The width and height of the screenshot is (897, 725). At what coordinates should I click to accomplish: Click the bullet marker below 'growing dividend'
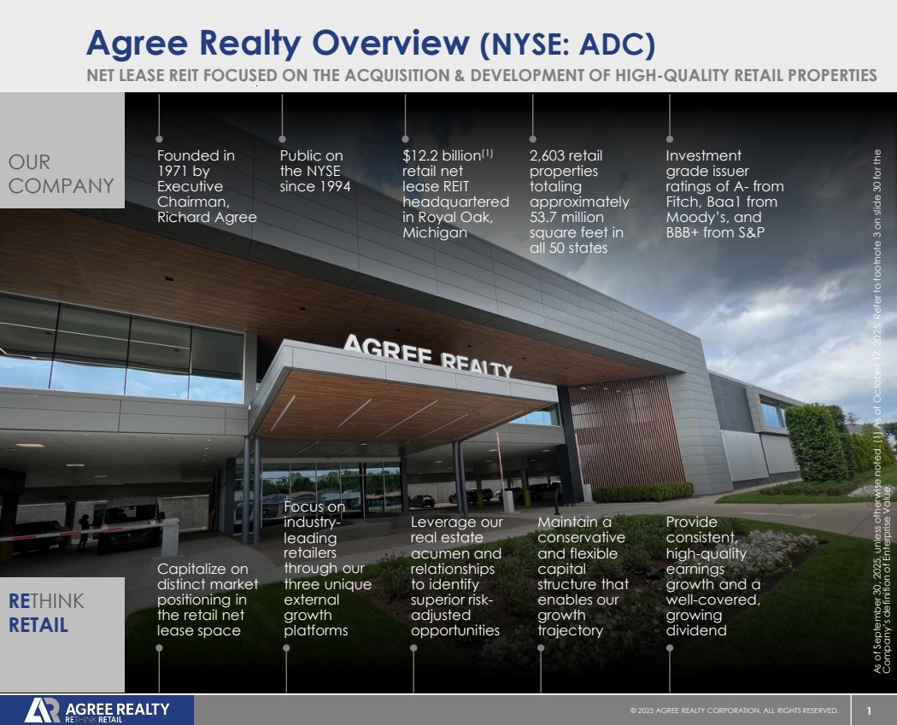(x=670, y=648)
